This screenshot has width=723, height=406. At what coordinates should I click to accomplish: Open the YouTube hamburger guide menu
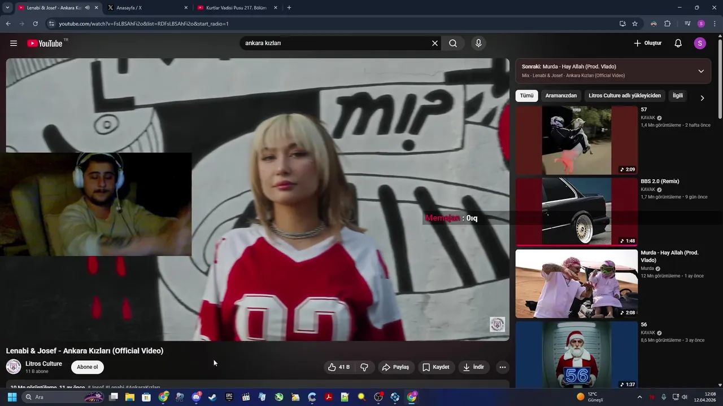tap(14, 43)
